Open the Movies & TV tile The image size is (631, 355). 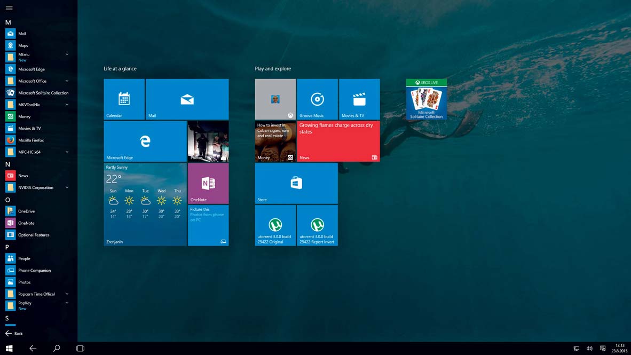359,99
